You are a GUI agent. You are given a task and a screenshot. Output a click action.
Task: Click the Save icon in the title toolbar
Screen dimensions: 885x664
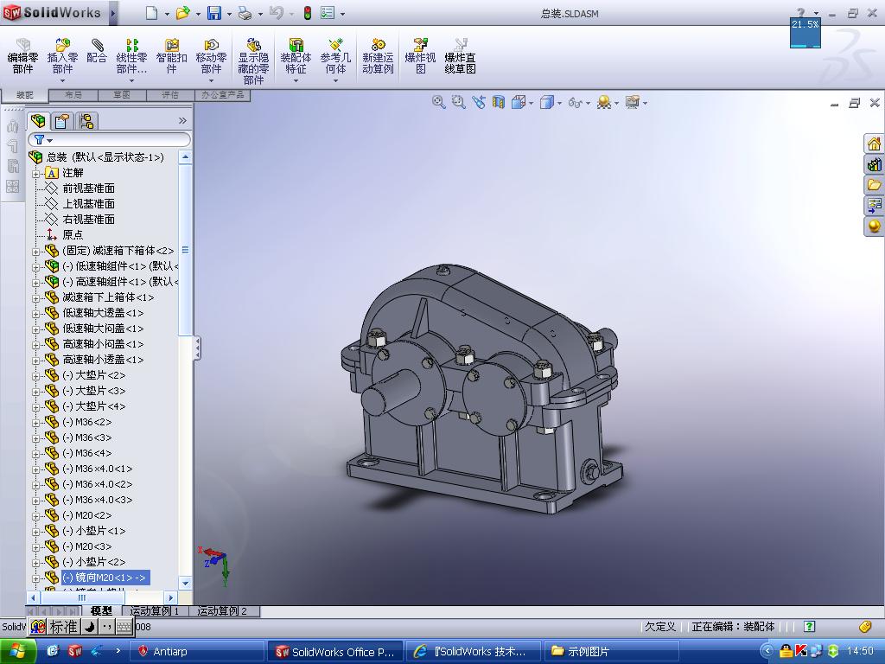(x=214, y=13)
